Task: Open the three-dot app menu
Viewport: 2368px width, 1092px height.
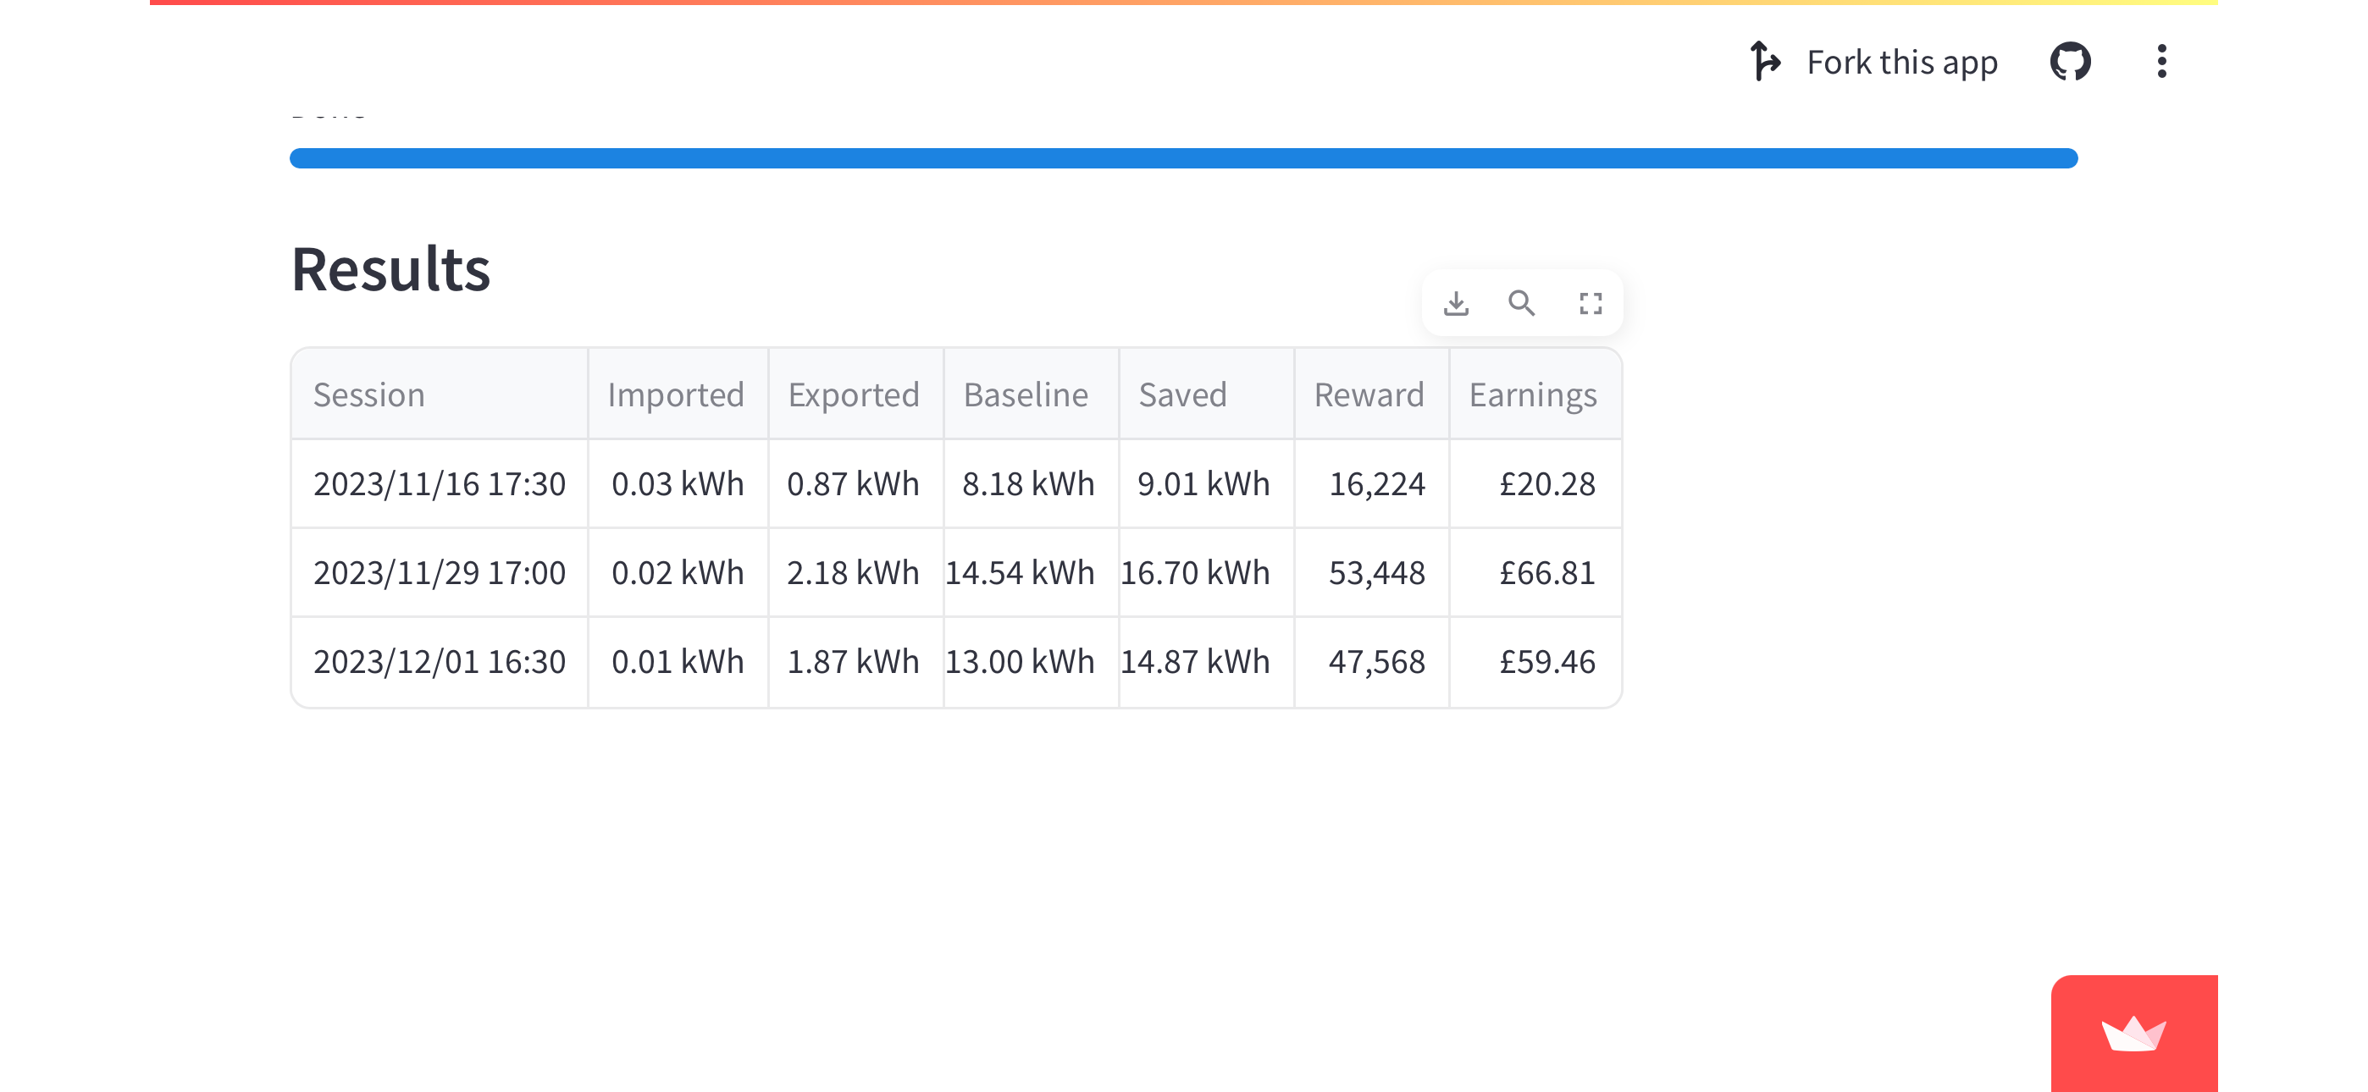Action: click(x=2162, y=63)
